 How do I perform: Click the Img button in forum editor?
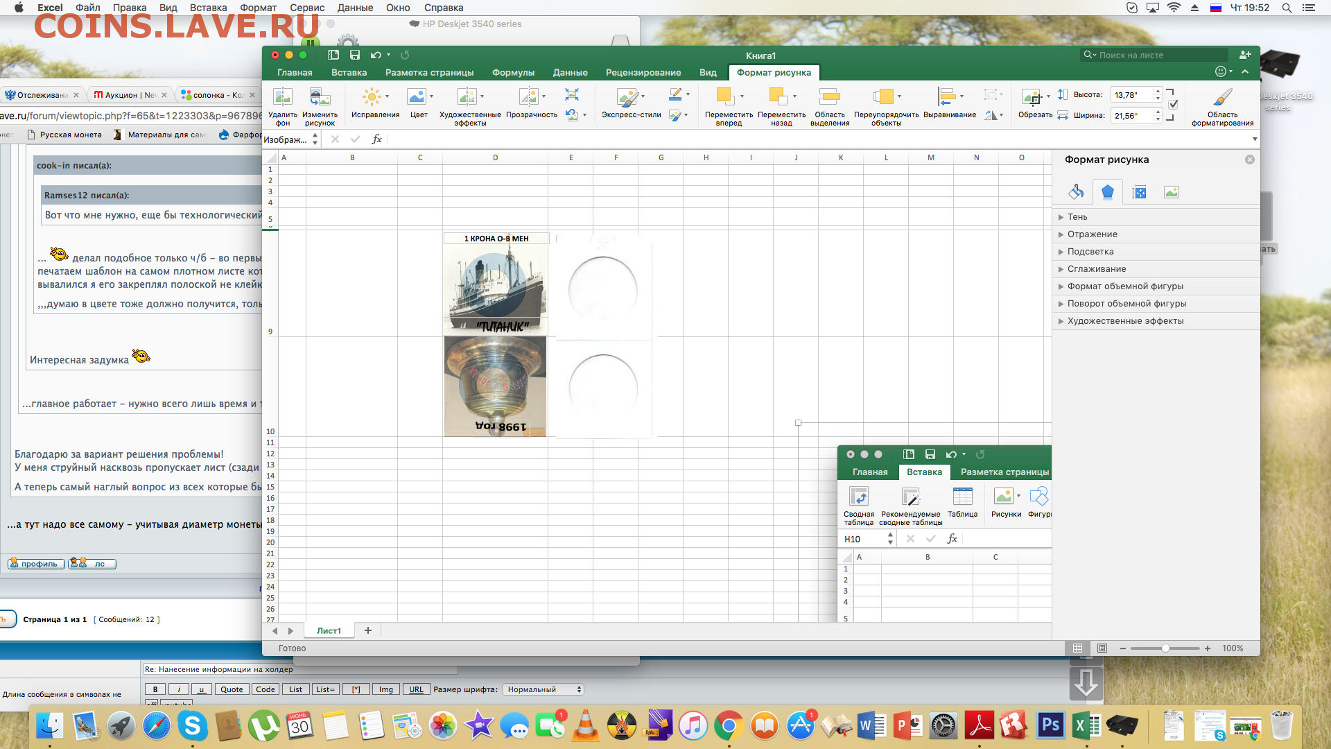(x=386, y=689)
